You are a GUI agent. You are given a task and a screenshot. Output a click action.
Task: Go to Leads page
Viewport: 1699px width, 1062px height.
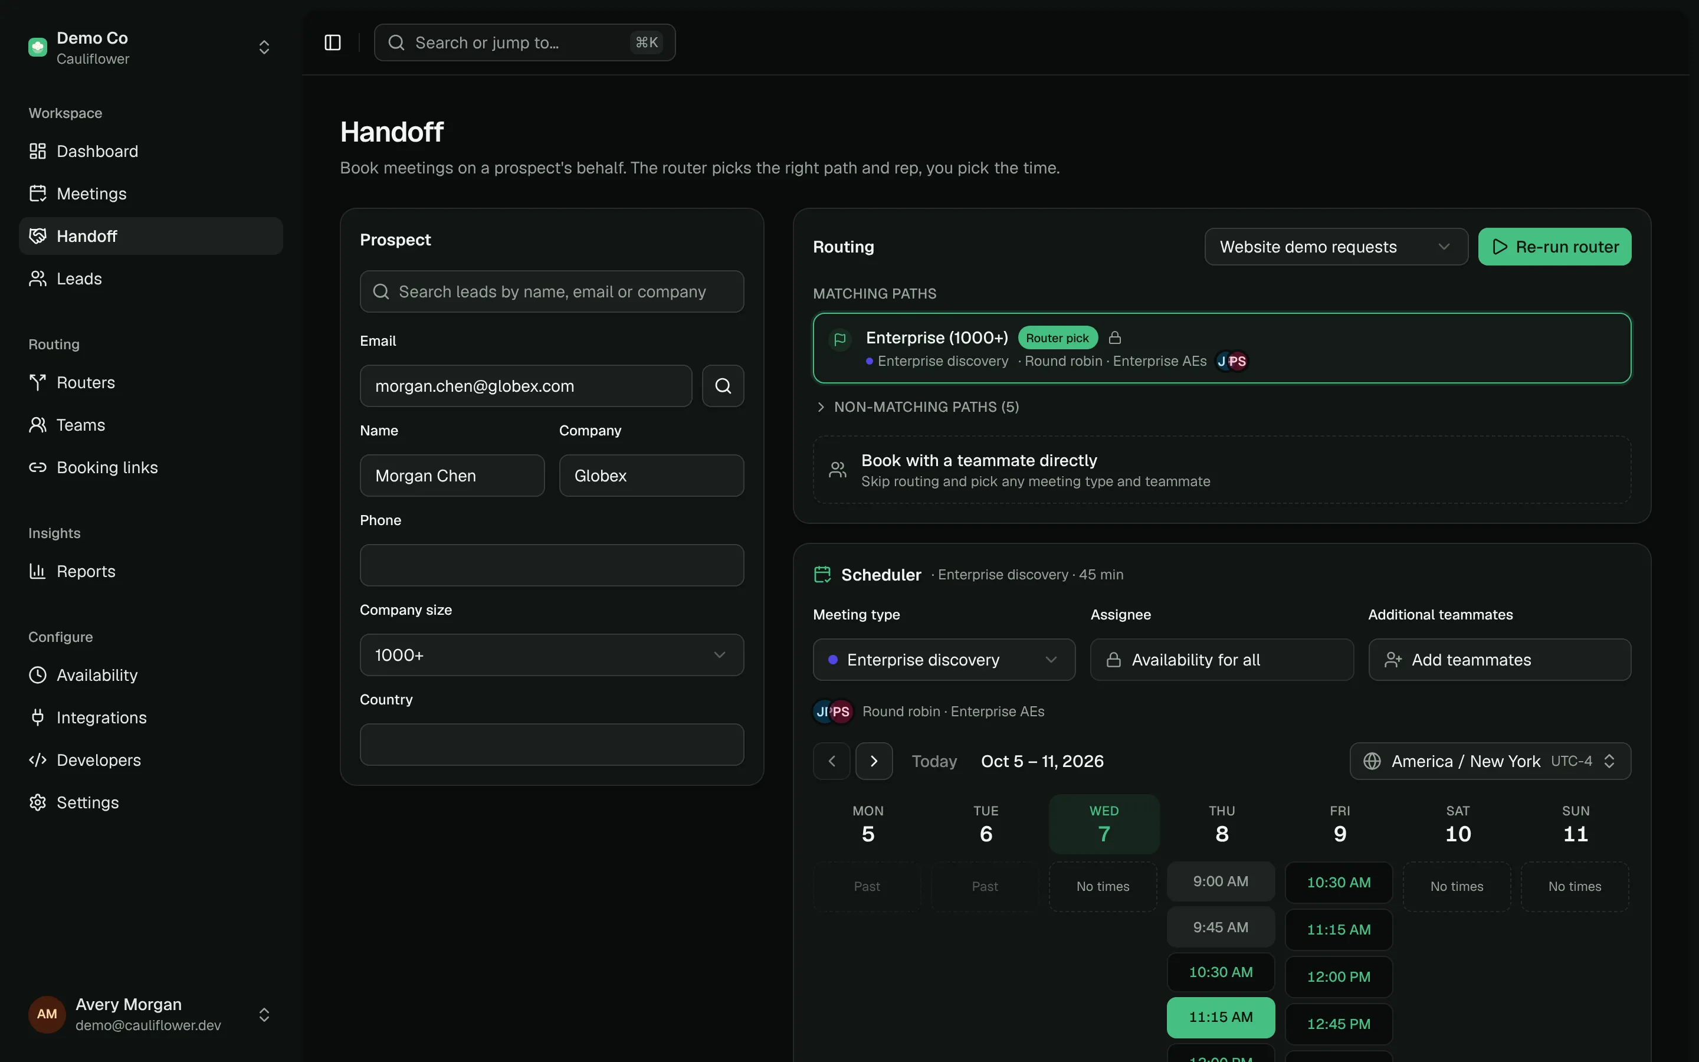point(151,279)
